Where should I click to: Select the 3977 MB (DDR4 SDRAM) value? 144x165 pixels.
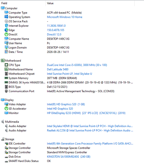point(62,78)
